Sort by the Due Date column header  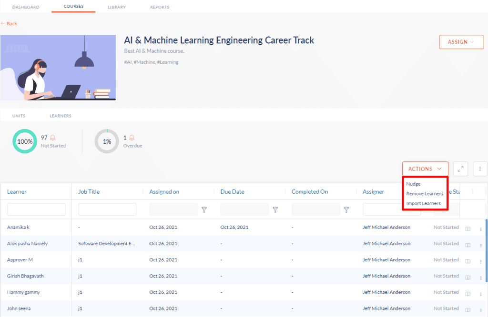[x=233, y=192]
